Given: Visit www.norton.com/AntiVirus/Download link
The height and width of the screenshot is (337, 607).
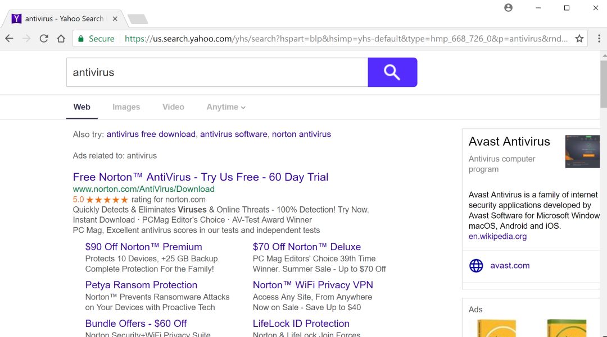Looking at the screenshot, I should pos(144,189).
